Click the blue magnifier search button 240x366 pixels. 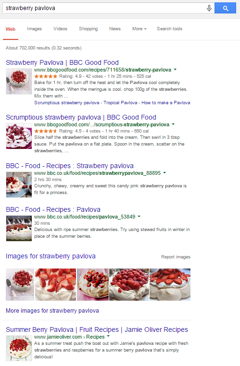[225, 8]
